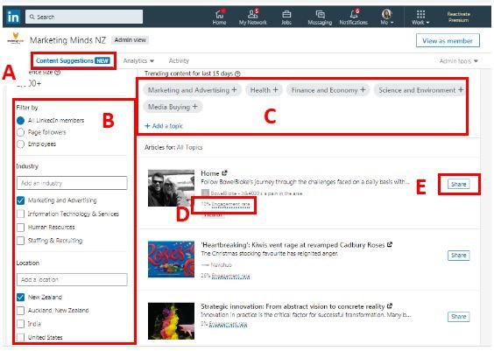Viewport: 494px width, 351px height.
Task: Click the Home article couple thumbnail
Action: coord(171,188)
